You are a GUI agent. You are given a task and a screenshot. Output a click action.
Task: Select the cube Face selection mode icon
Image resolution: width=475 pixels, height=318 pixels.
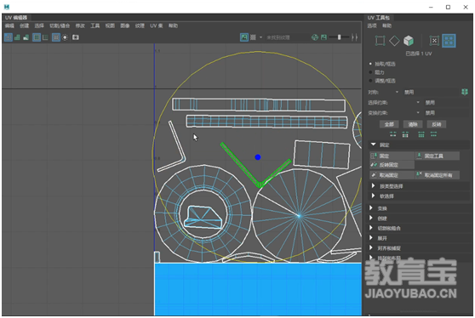coord(409,41)
